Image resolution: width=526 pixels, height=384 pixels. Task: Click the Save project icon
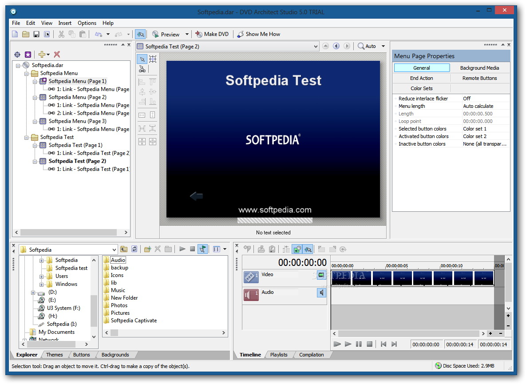pos(36,34)
